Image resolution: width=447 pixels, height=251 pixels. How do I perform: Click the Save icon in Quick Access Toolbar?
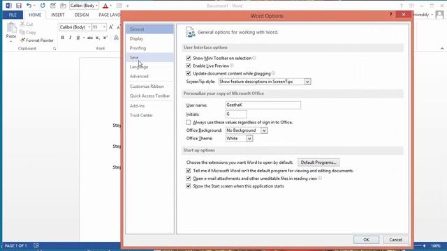pos(19,6)
